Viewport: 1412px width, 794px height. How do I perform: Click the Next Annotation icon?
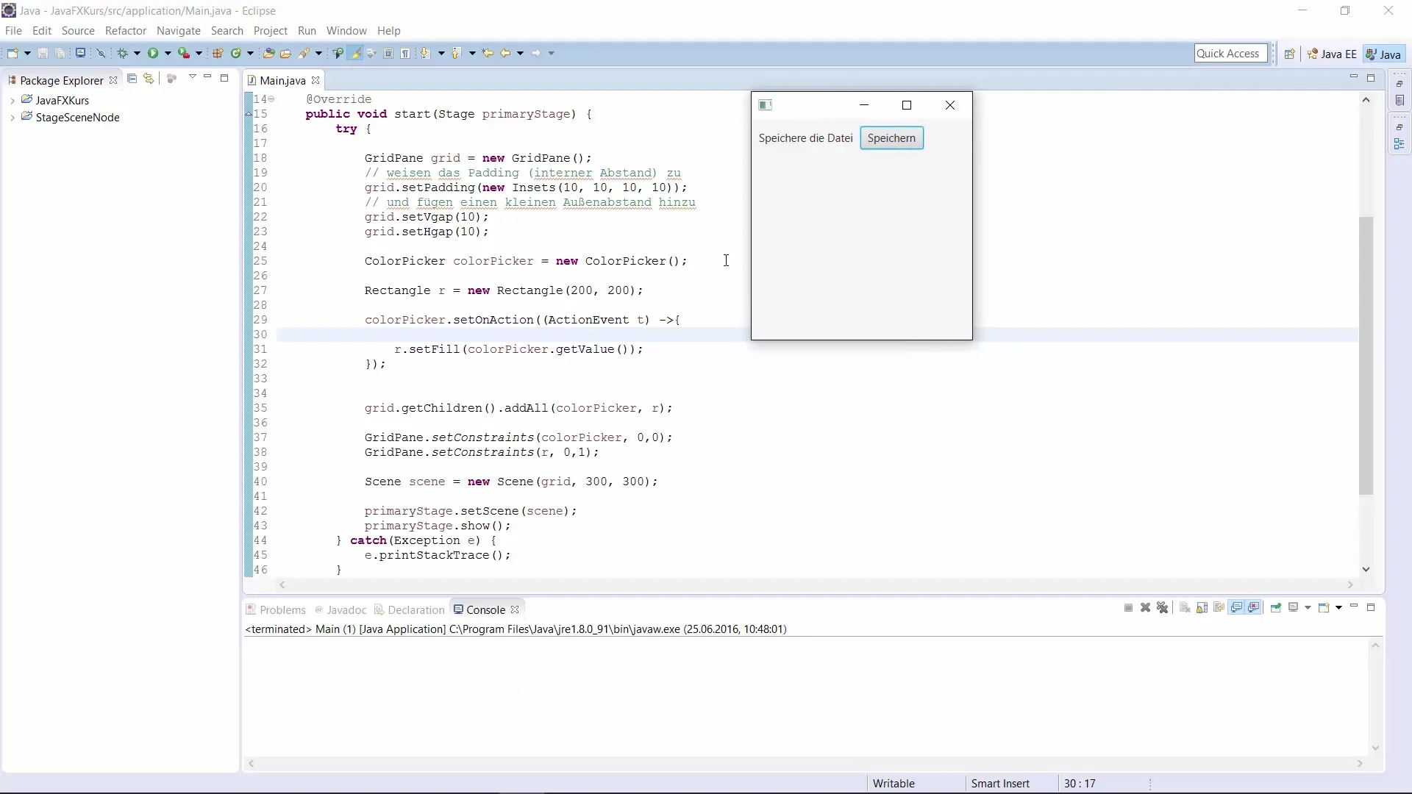click(425, 53)
